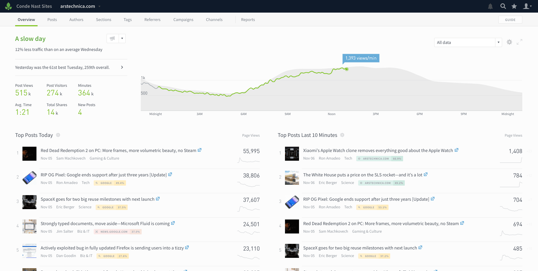
Task: Open settings gear for Top Posts Today
Action: (x=58, y=135)
